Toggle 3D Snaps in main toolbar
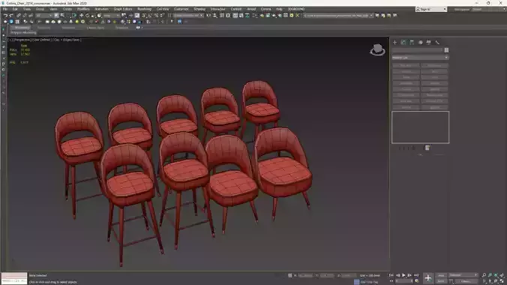Viewport: 507px width, 285px height. click(x=144, y=15)
